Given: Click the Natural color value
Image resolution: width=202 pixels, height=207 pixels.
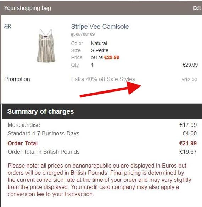Looking at the screenshot, I should [99, 43].
